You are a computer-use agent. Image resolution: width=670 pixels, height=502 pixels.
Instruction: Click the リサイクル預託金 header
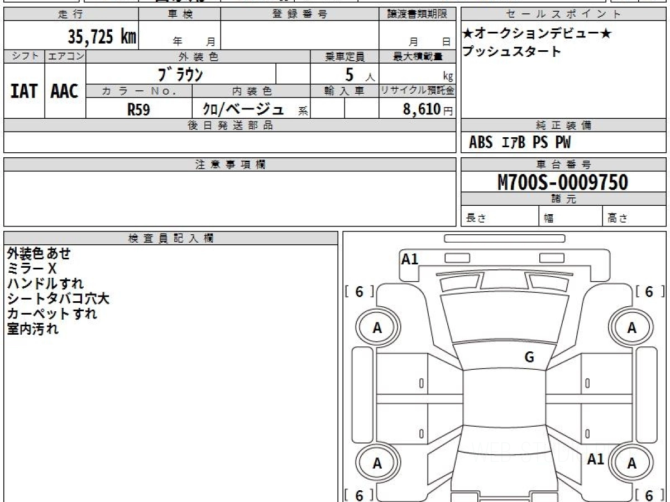point(417,91)
